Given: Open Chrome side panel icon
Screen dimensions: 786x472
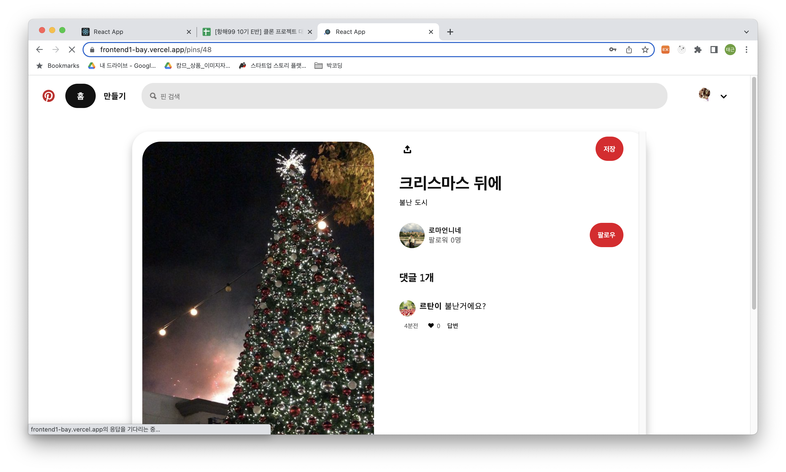Looking at the screenshot, I should click(714, 50).
